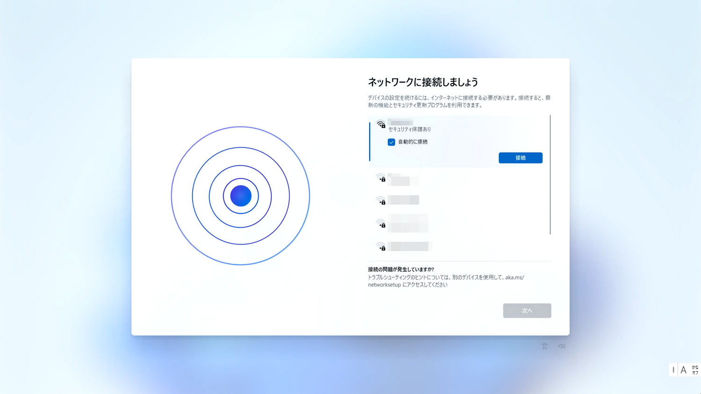Click the IME 'A' alphanumeric mode icon

coord(683,369)
